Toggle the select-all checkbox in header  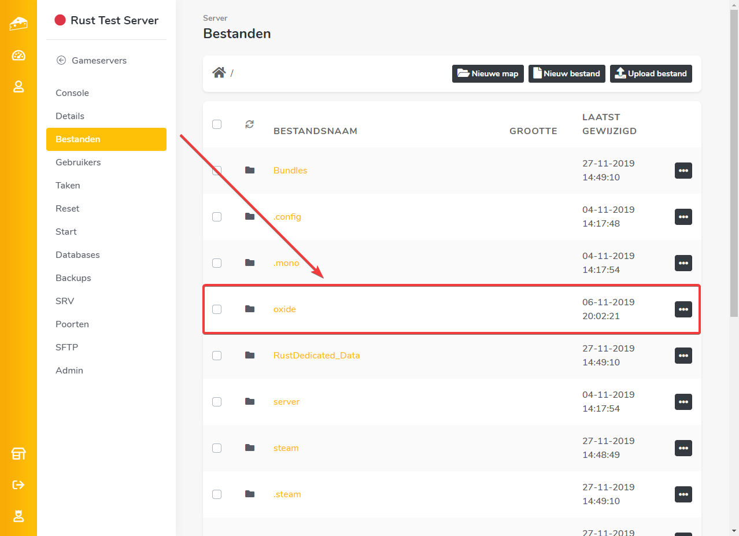pyautogui.click(x=217, y=124)
